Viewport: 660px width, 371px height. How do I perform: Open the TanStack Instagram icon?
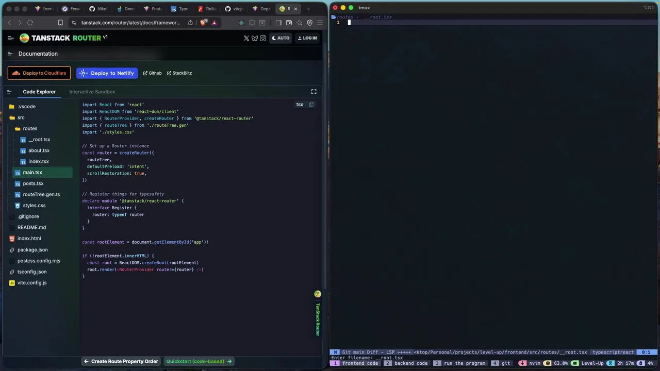pyautogui.click(x=263, y=38)
